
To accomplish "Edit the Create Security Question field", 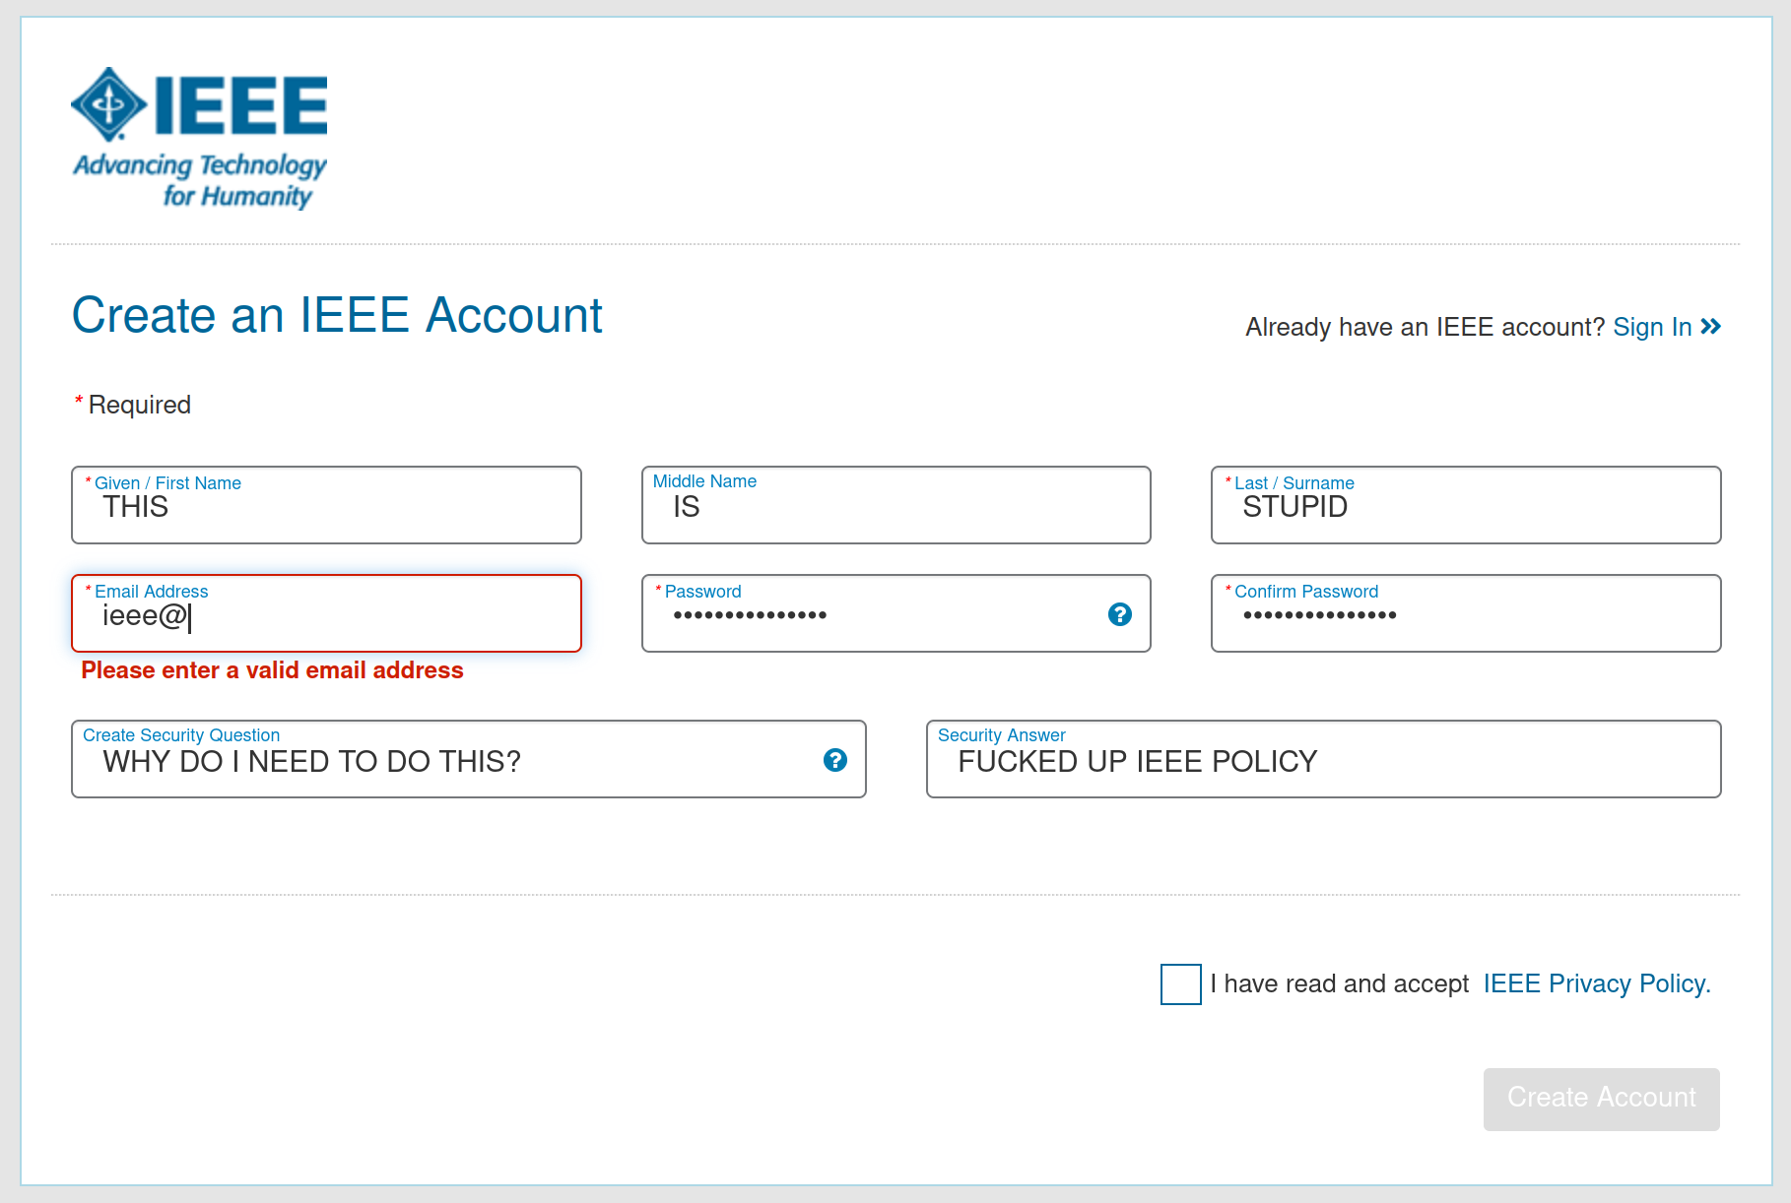I will [468, 759].
